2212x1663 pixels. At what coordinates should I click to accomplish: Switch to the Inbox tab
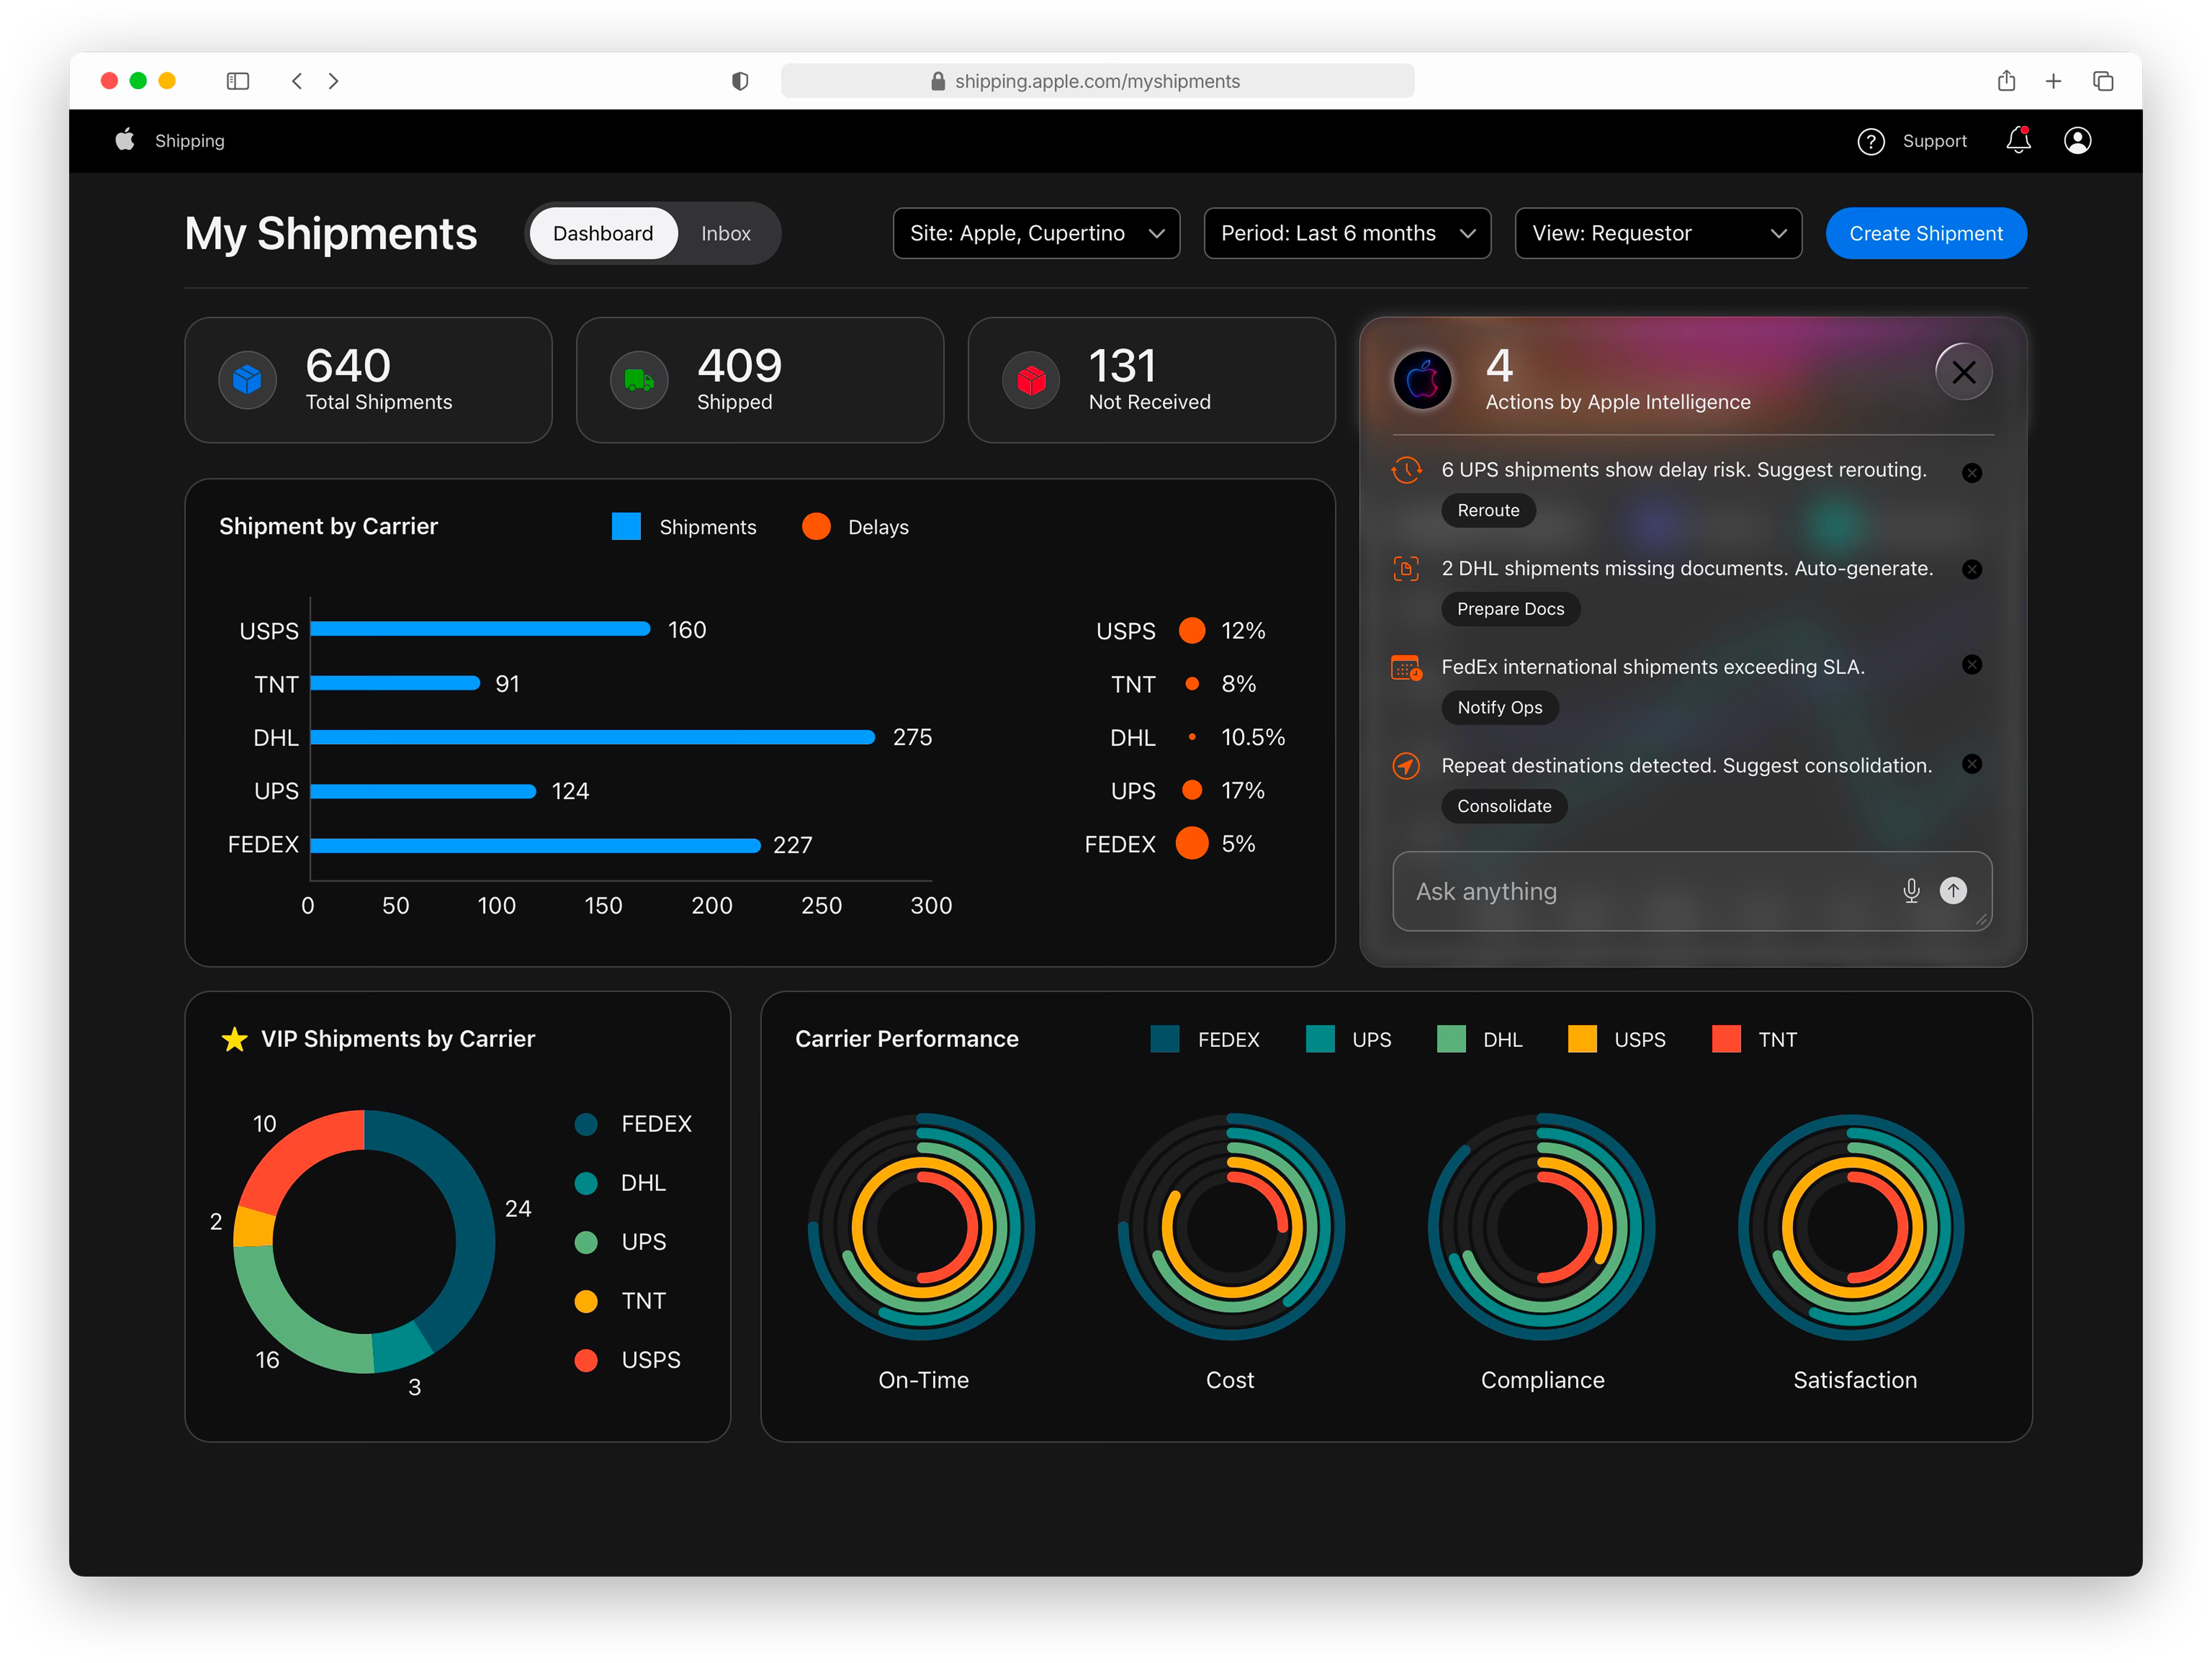coord(725,233)
